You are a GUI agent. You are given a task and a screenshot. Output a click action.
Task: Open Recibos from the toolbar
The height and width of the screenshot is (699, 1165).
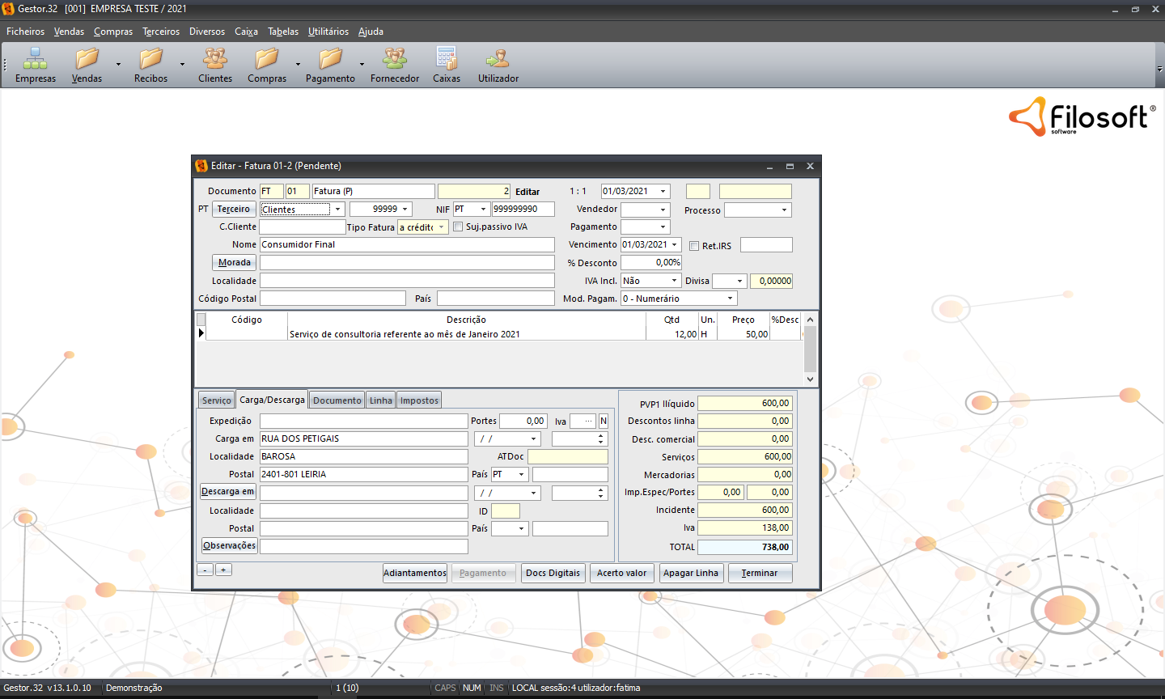tap(150, 60)
